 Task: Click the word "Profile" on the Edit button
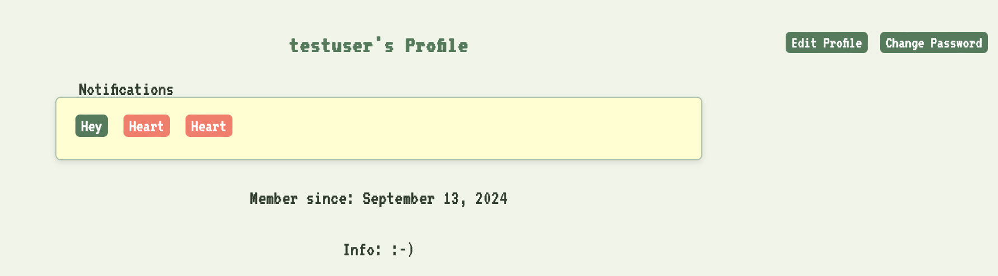pyautogui.click(x=842, y=43)
